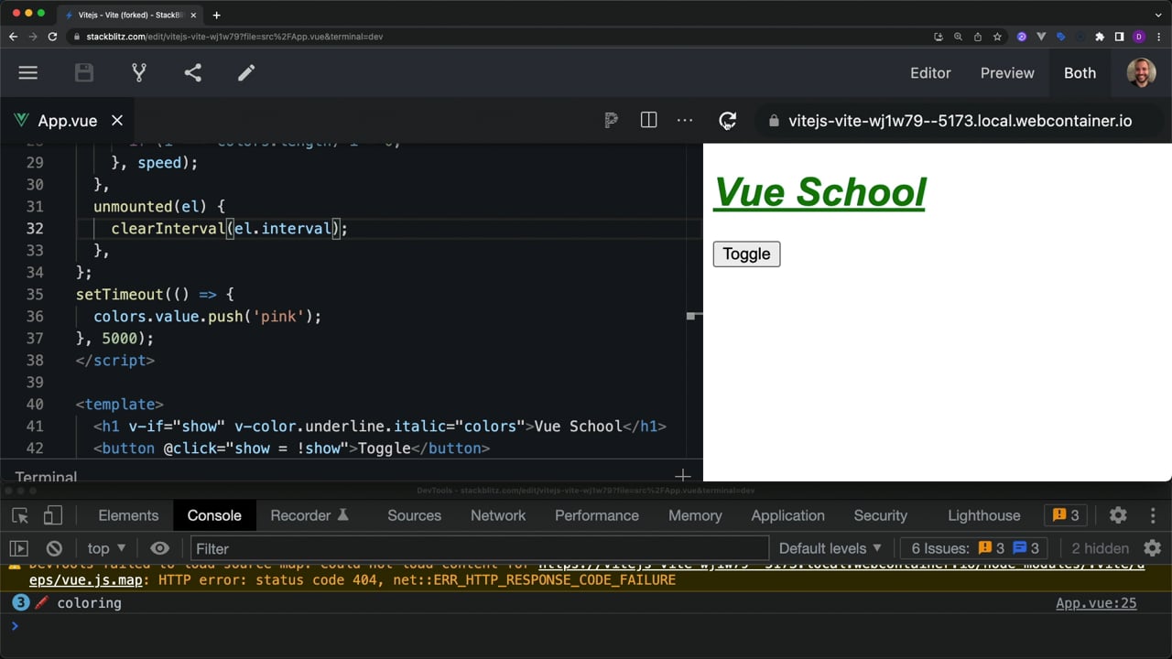This screenshot has width=1172, height=659.
Task: Open the DevTools Memory tab
Action: pyautogui.click(x=695, y=515)
